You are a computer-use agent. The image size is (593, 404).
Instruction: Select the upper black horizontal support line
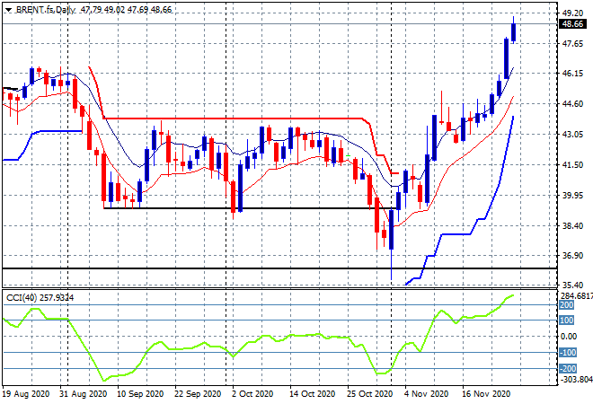pos(250,208)
